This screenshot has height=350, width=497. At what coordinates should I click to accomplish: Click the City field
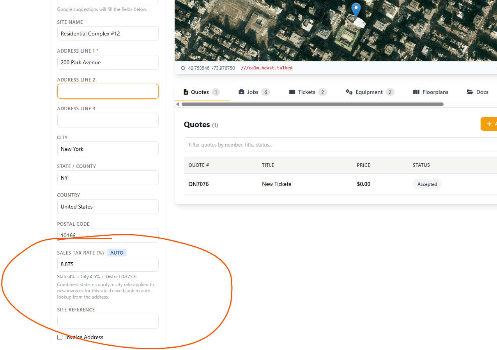tap(108, 149)
